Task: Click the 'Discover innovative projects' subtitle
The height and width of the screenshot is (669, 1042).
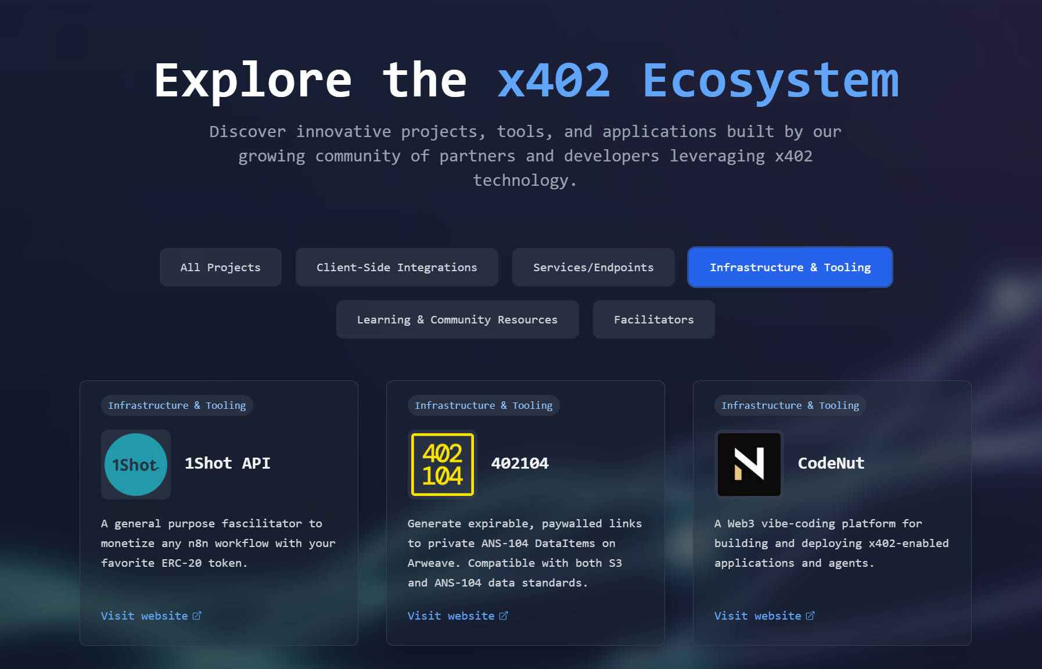Action: [525, 156]
